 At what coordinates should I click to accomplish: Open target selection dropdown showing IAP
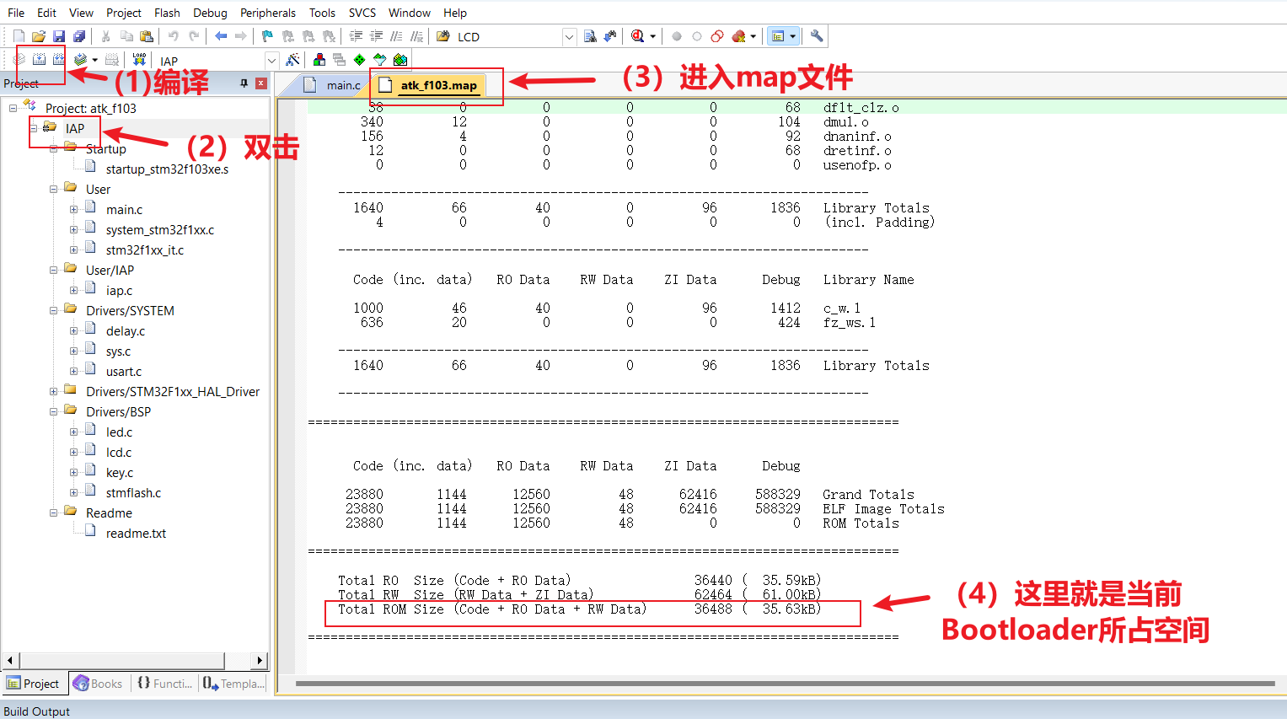click(271, 61)
